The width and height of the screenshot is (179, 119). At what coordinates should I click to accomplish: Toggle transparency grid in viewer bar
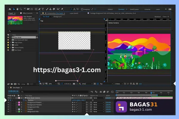[x=98, y=84]
